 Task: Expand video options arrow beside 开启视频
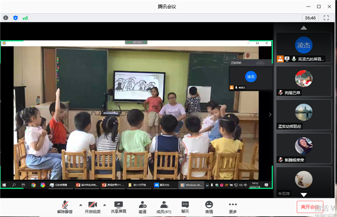[x=107, y=205]
